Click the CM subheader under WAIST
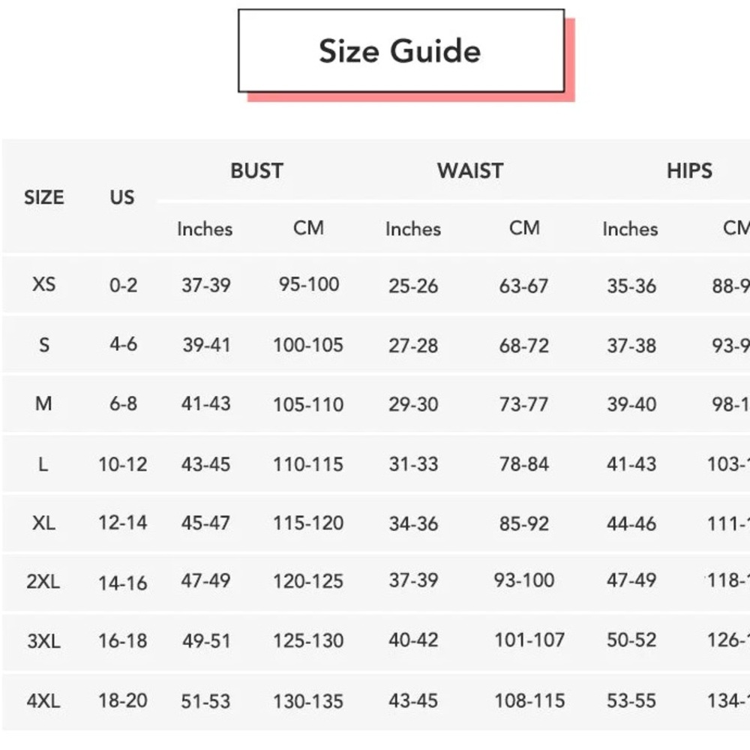This screenshot has height=750, width=750. point(524,228)
